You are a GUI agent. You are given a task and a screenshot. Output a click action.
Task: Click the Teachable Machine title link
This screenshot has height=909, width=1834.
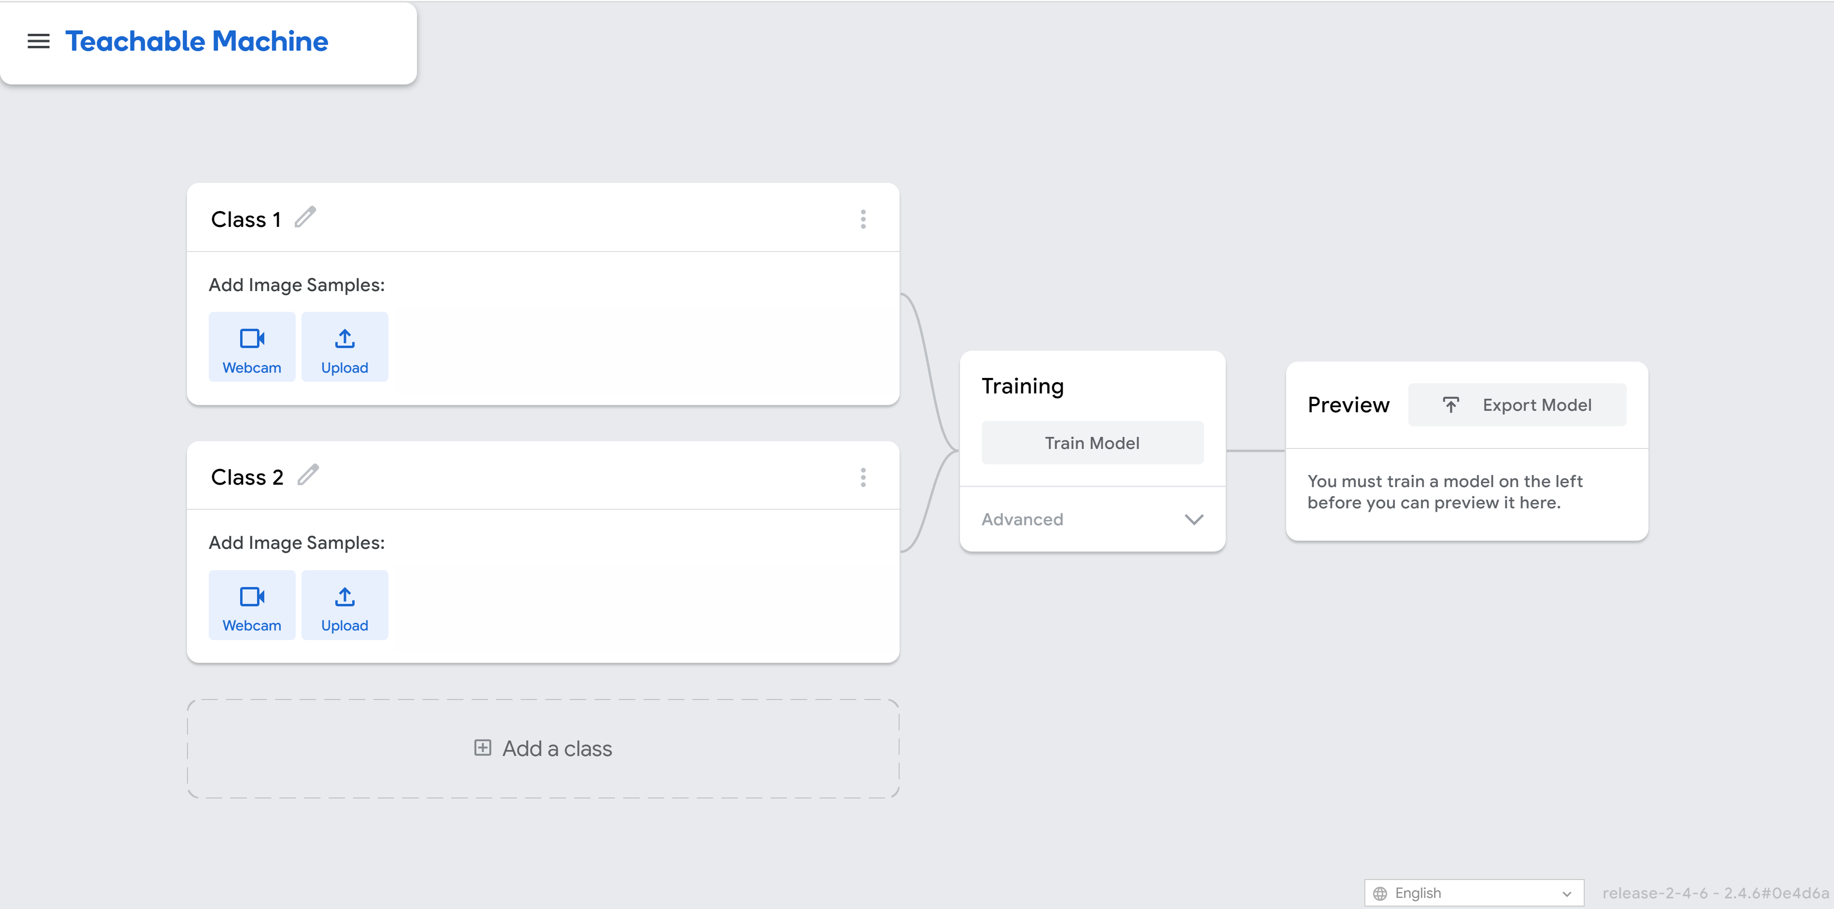point(197,41)
